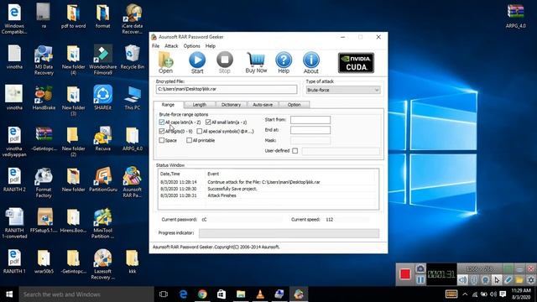This screenshot has width=537, height=302.
Task: Toggle recorder microphone icon
Action: point(474,279)
